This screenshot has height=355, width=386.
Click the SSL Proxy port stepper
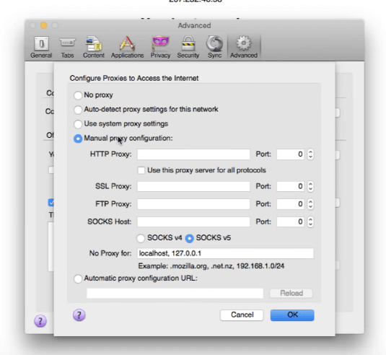click(x=310, y=186)
